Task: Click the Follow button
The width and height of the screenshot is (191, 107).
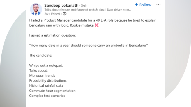Action: tap(143, 5)
